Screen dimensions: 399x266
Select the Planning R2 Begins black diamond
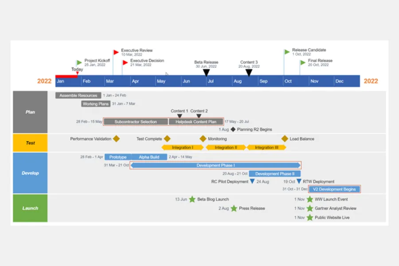point(233,129)
